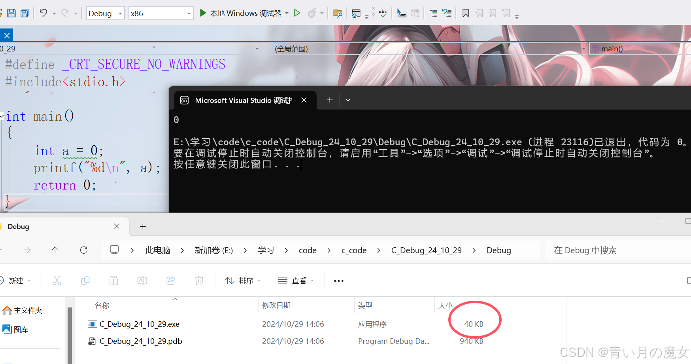Add a new File Explorer tab
This screenshot has width=691, height=364.
pos(143,226)
